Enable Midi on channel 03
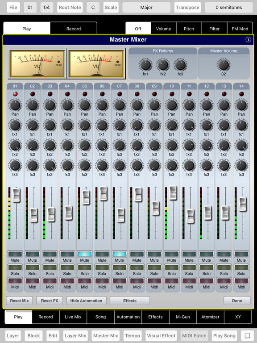257x343 pixels. click(50, 280)
